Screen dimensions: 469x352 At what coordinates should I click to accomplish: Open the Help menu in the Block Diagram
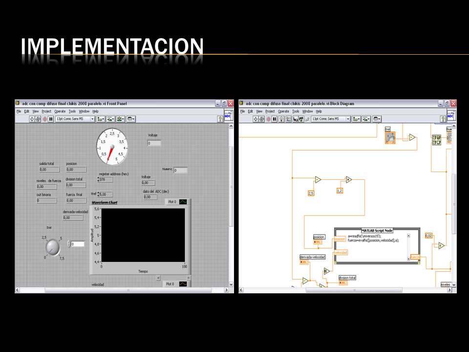coord(319,111)
